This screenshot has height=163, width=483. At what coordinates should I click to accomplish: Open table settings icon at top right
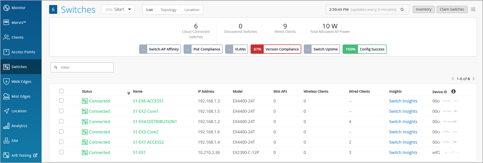coord(473,9)
